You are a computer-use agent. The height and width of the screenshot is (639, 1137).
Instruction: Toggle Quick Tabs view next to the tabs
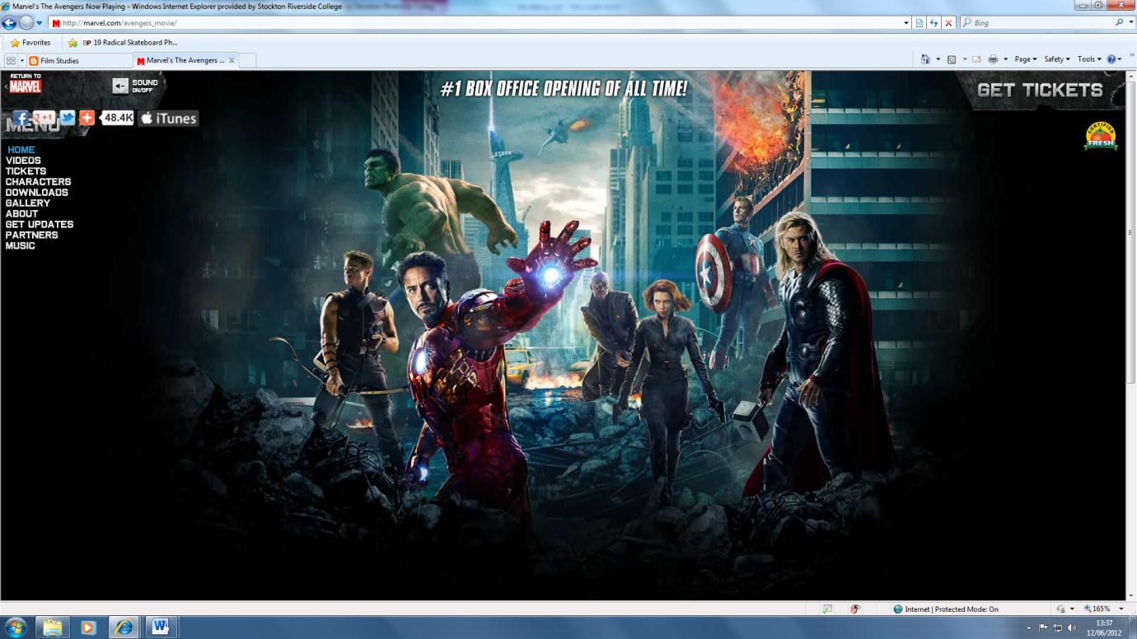coord(9,58)
